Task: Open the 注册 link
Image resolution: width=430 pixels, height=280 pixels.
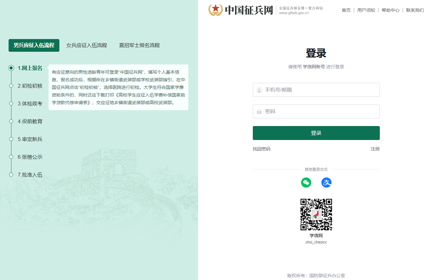Action: (x=375, y=149)
